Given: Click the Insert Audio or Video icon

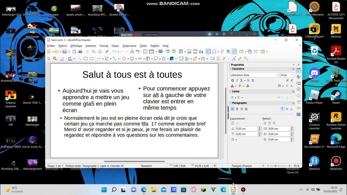Looking at the screenshot, I should tap(195, 51).
